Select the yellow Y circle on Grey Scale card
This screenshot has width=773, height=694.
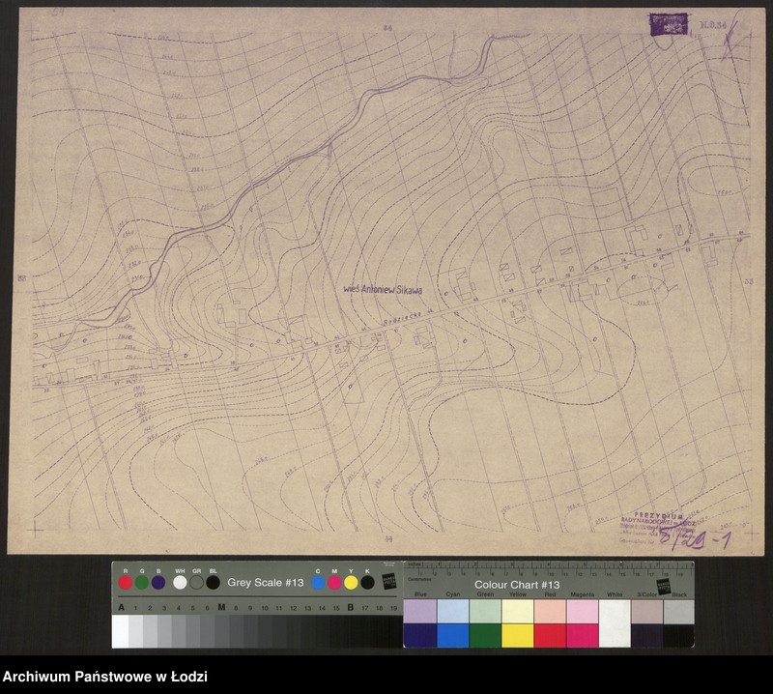[351, 583]
